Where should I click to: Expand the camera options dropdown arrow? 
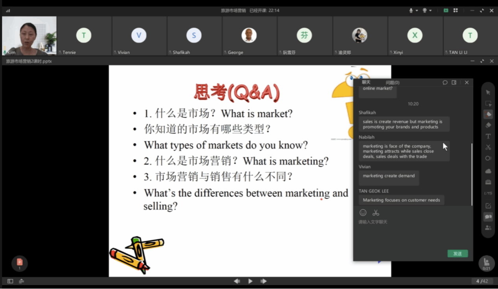click(x=430, y=11)
